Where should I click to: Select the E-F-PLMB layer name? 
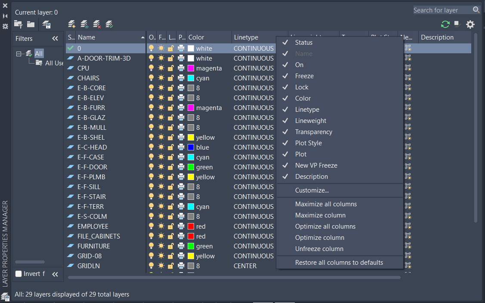coord(91,177)
